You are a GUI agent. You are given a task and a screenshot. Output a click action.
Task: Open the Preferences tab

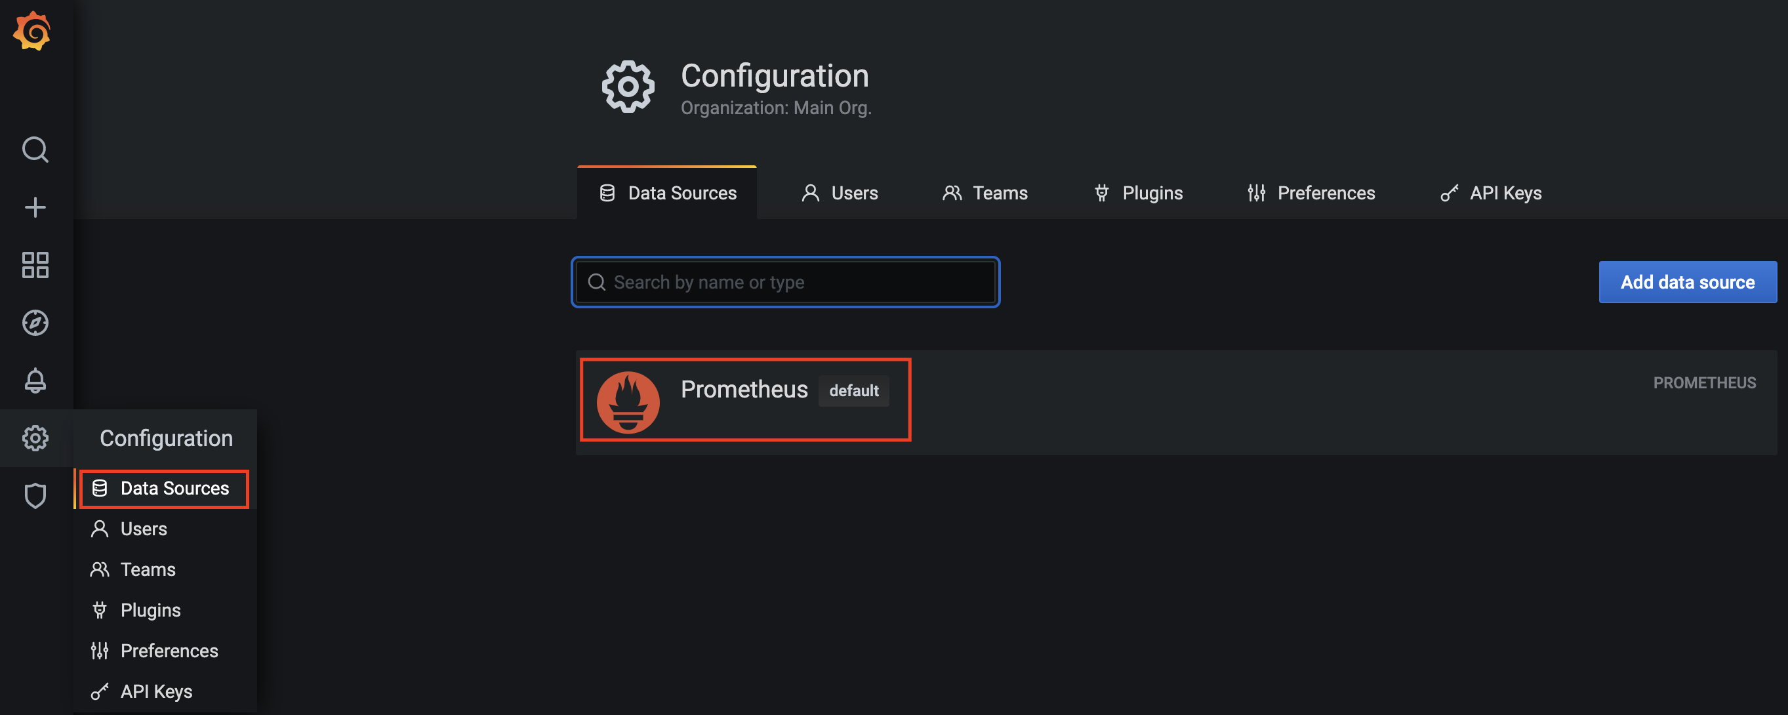tap(1311, 193)
